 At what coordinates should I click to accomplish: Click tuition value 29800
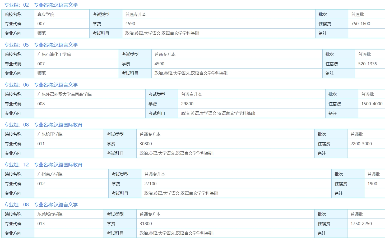point(187,104)
